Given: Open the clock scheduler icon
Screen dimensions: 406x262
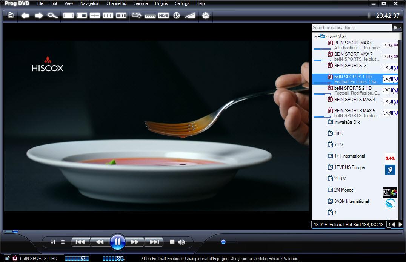Looking at the screenshot, I should click(177, 15).
